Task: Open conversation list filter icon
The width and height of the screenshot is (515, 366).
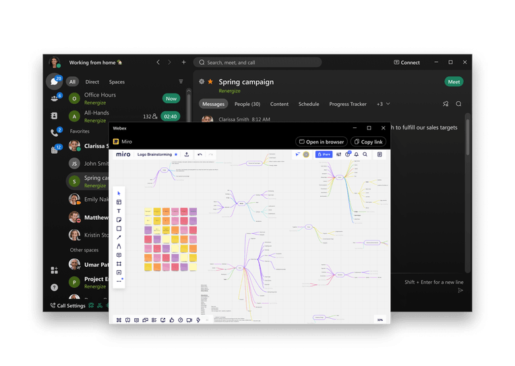Action: coord(181,82)
